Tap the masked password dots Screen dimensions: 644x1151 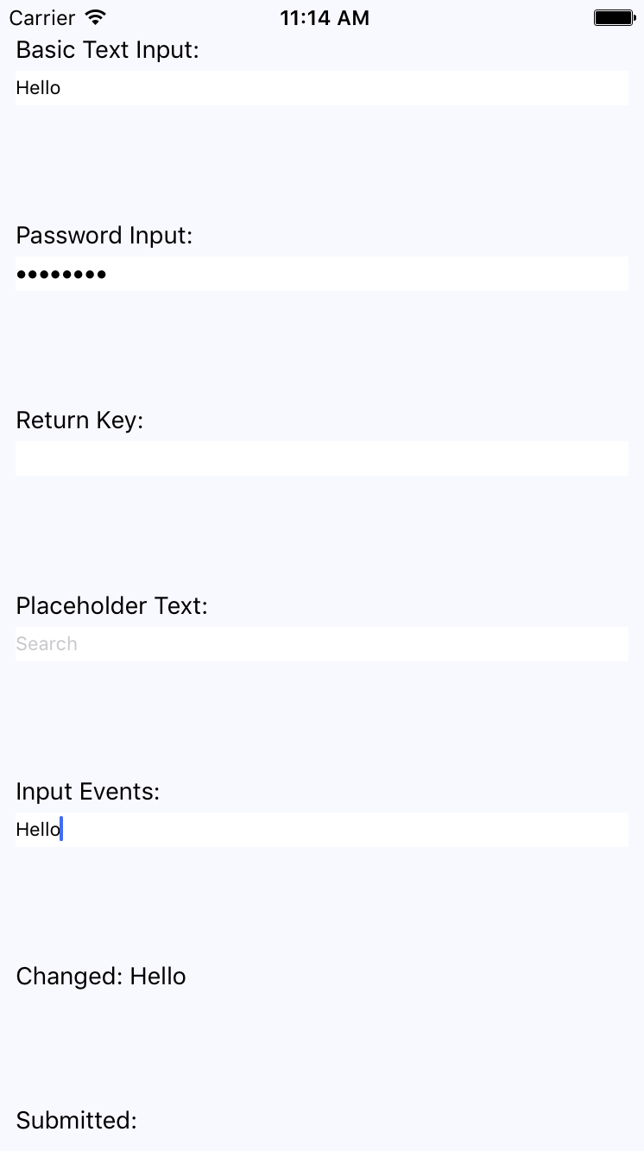[61, 275]
